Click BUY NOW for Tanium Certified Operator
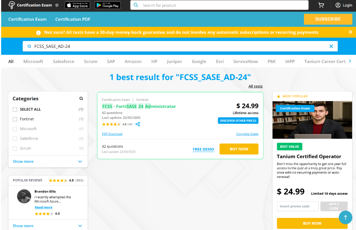356x230 pixels. coord(312,223)
